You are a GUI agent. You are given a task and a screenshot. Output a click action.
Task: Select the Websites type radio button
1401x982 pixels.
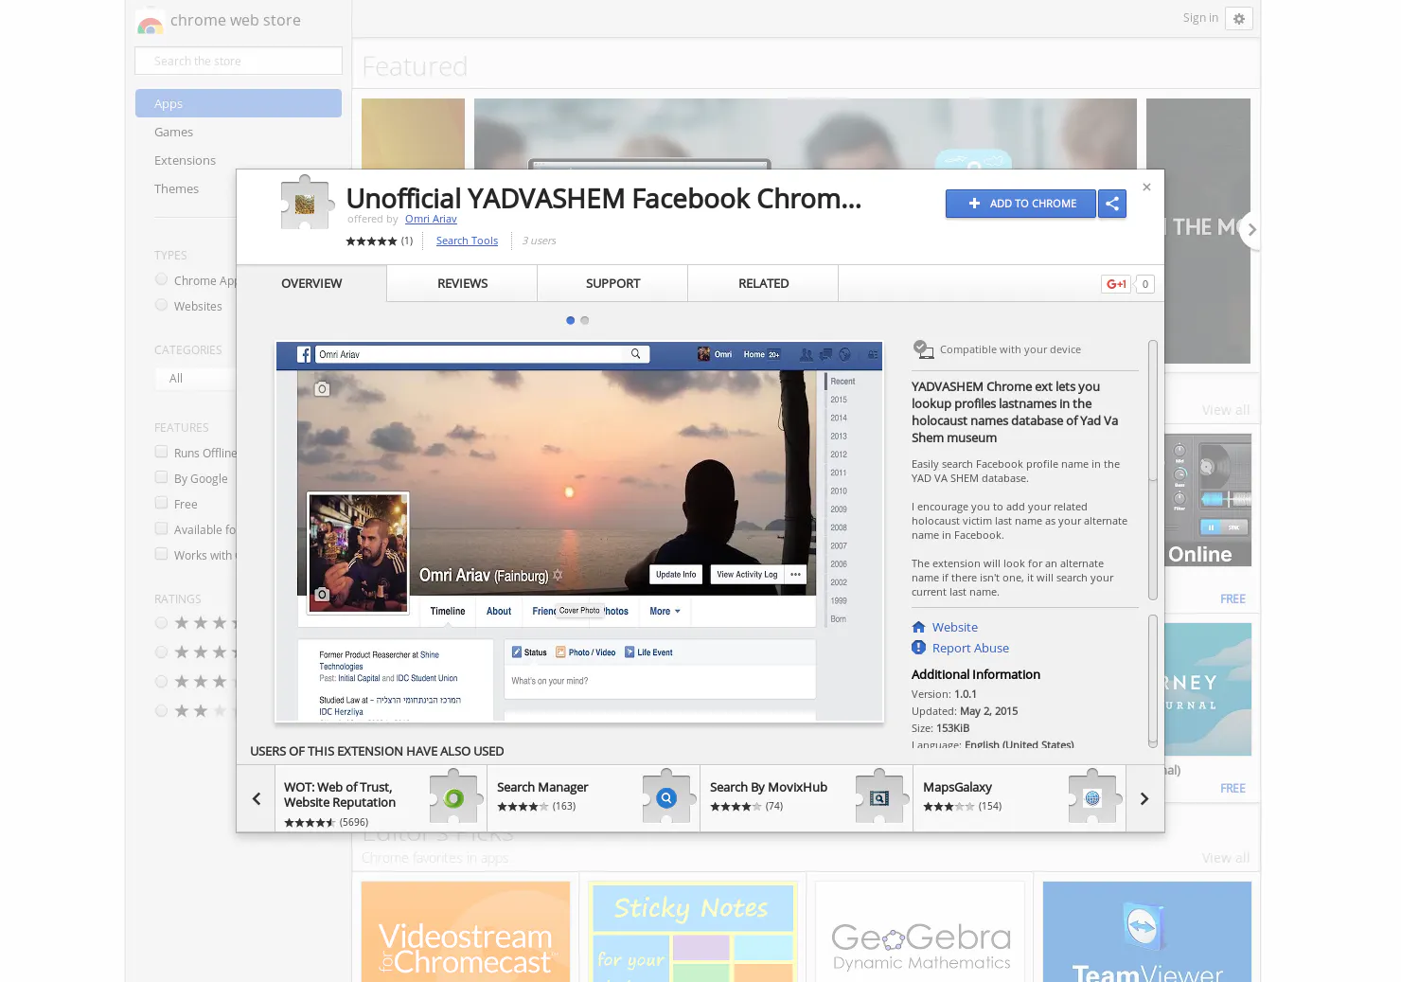click(161, 305)
